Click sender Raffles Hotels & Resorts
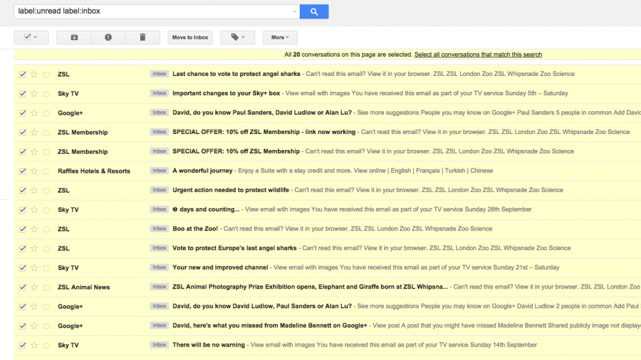This screenshot has height=360, width=641. (94, 171)
